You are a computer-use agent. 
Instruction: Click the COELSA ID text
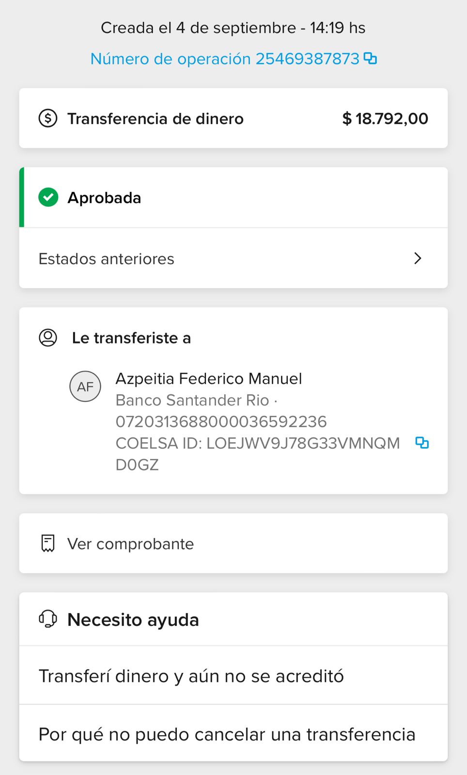click(257, 443)
